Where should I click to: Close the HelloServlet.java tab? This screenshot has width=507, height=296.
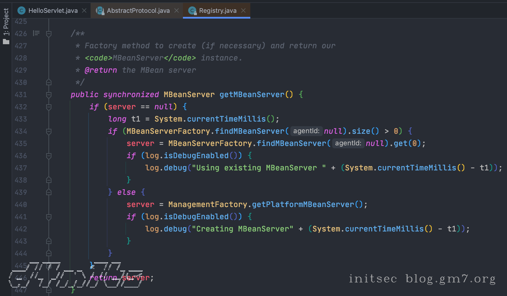pyautogui.click(x=84, y=11)
